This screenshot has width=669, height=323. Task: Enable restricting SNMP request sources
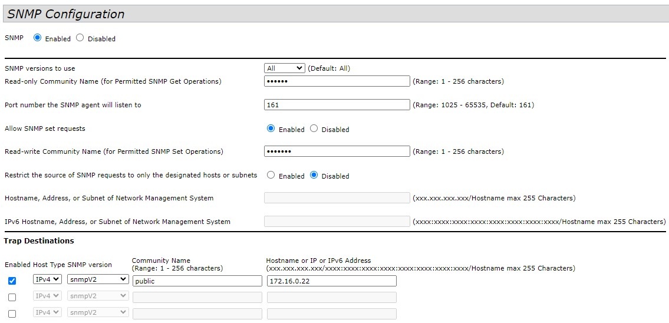pyautogui.click(x=271, y=175)
